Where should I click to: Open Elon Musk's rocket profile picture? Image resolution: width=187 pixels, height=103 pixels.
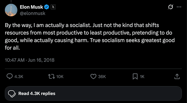(x=11, y=10)
